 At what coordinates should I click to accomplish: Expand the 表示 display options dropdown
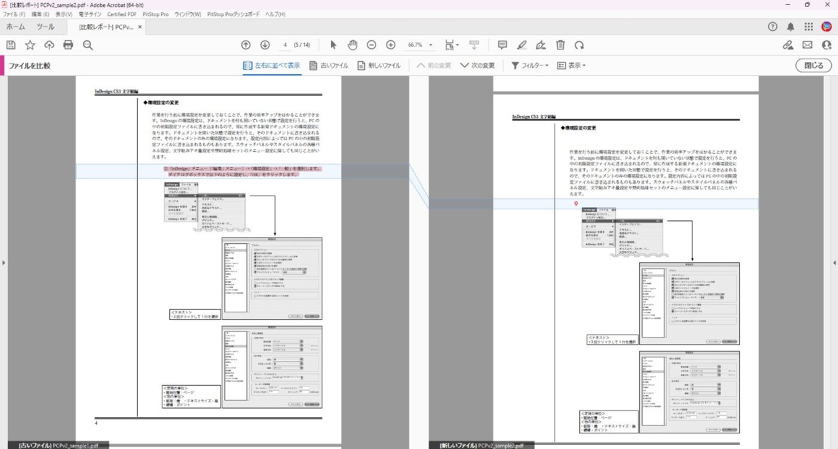[571, 66]
